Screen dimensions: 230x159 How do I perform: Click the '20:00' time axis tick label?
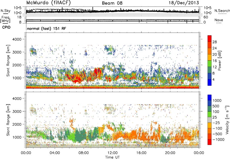tap(170, 153)
